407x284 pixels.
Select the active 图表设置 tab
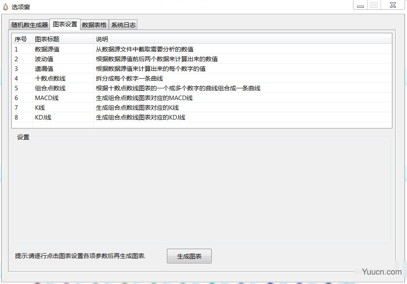[x=65, y=23]
